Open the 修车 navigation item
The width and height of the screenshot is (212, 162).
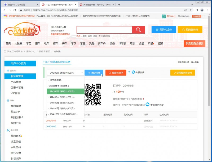pos(56,43)
